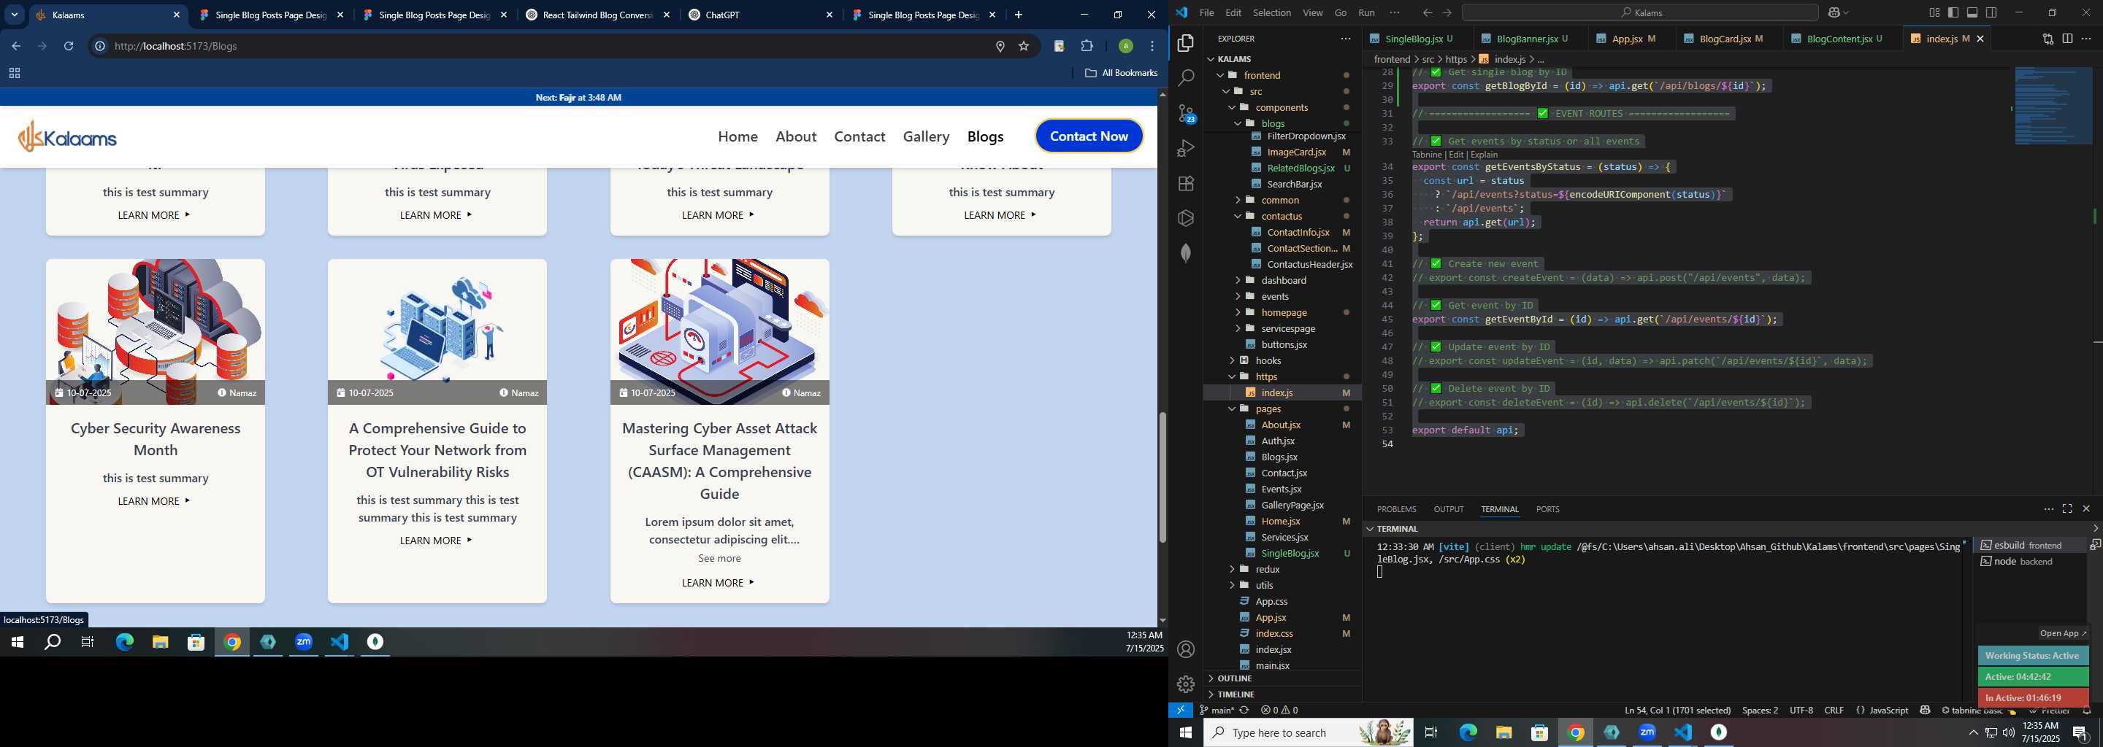Open the Search view in VS Code activity bar
Screen dimensions: 2103x747
tap(1185, 78)
